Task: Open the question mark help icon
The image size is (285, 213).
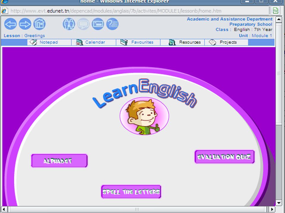Action: [112, 24]
